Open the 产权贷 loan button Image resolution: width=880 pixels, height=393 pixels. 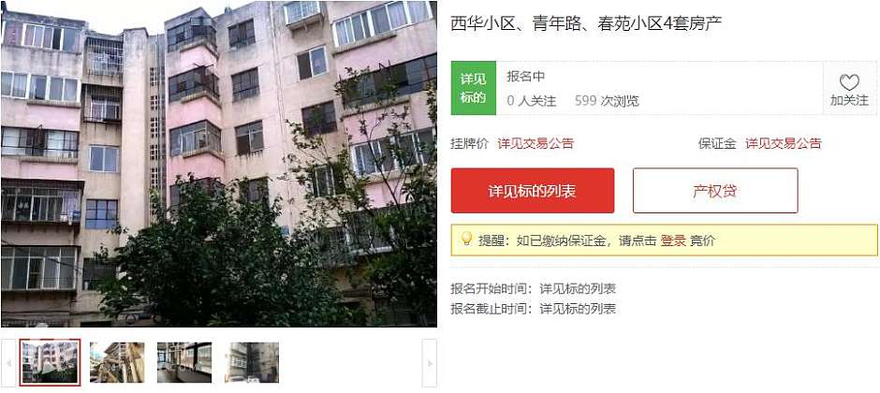tap(715, 191)
